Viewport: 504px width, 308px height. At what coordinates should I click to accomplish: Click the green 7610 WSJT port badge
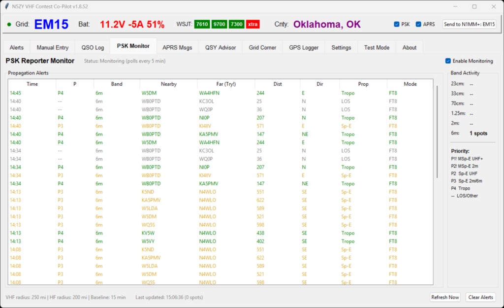click(202, 24)
